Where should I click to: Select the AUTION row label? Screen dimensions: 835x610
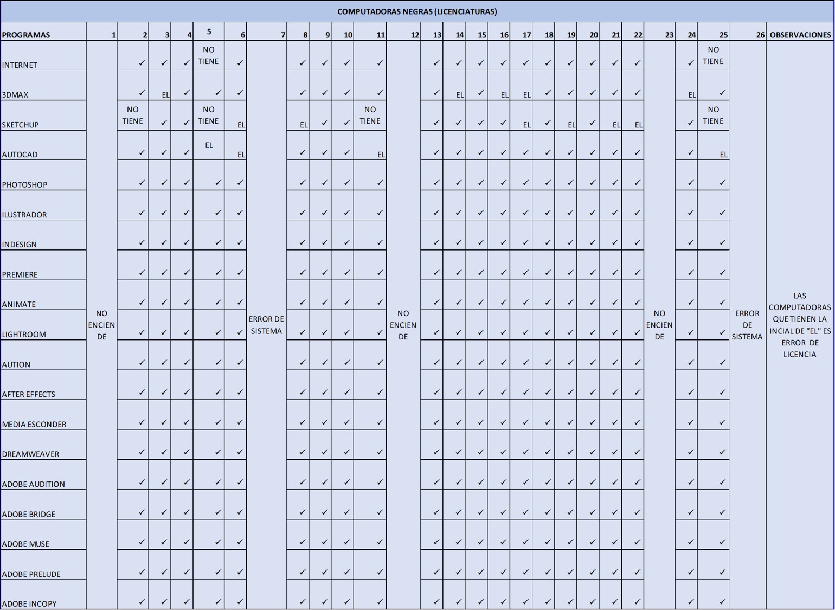click(43, 355)
